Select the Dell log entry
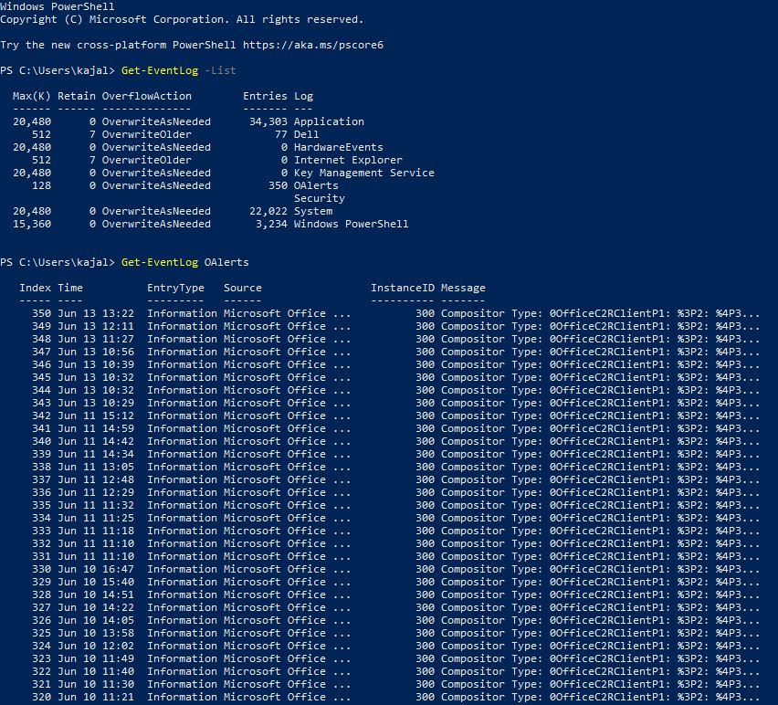Viewport: 778px width, 705px height. [307, 133]
